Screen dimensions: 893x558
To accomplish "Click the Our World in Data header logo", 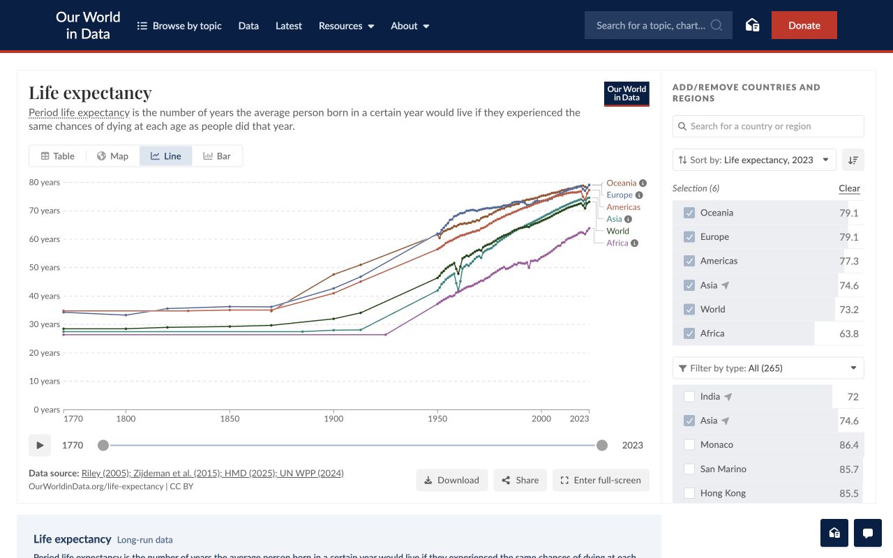I will coord(88,25).
